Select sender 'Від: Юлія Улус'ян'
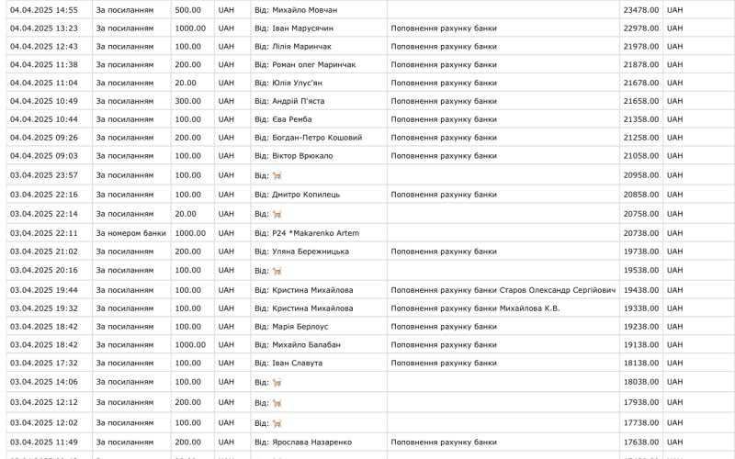The height and width of the screenshot is (459, 735). coord(288,83)
